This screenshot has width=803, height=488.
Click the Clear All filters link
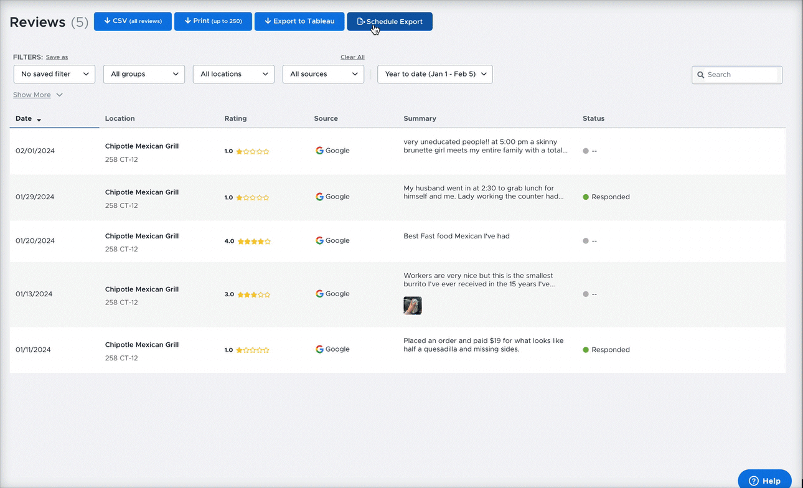[352, 57]
